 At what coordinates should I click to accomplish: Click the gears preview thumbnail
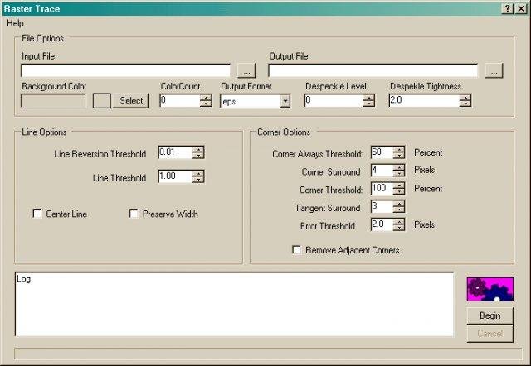click(x=490, y=289)
